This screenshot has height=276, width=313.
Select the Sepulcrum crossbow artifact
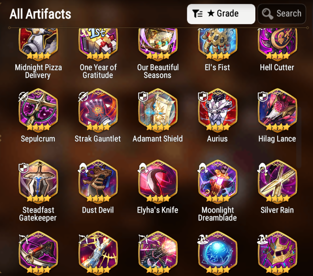coord(38,110)
